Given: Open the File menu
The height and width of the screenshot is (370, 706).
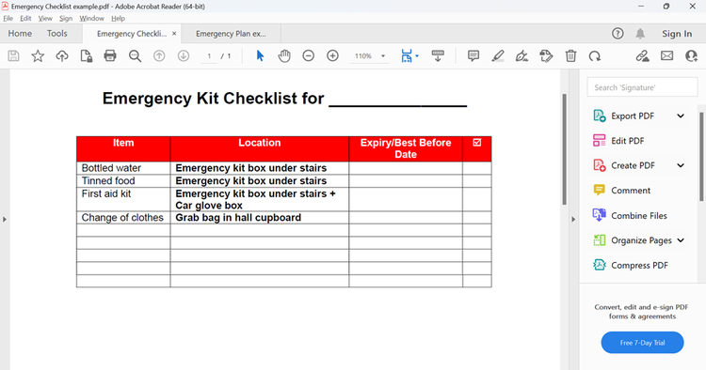Looking at the screenshot, I should tap(8, 19).
